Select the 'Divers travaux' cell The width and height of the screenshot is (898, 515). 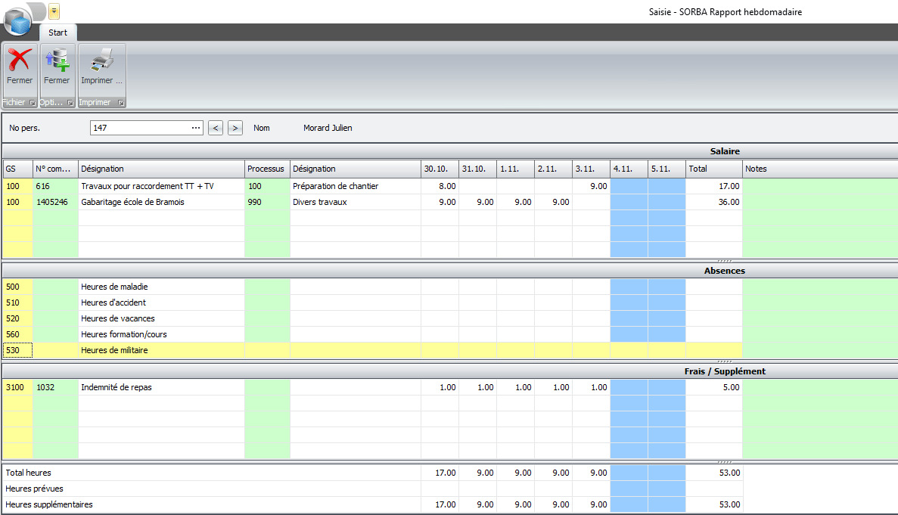pos(356,202)
